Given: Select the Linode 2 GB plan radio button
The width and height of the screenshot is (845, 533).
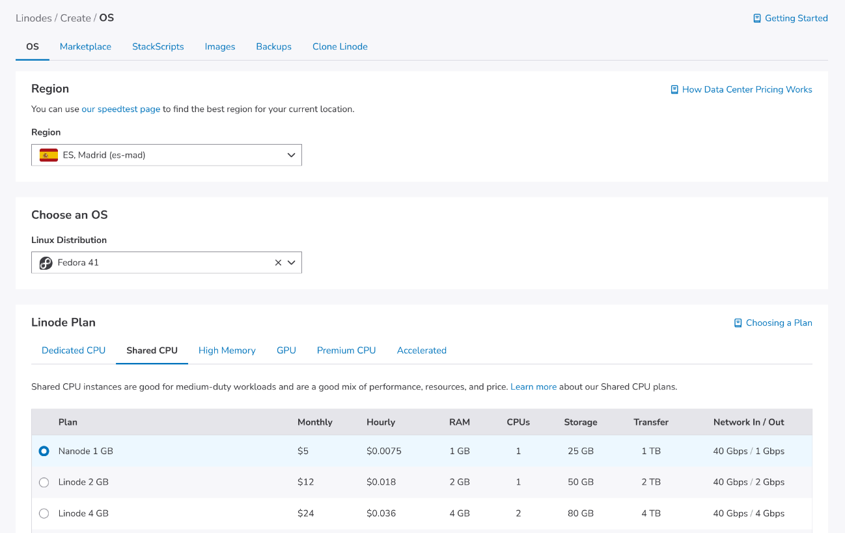Looking at the screenshot, I should (44, 482).
